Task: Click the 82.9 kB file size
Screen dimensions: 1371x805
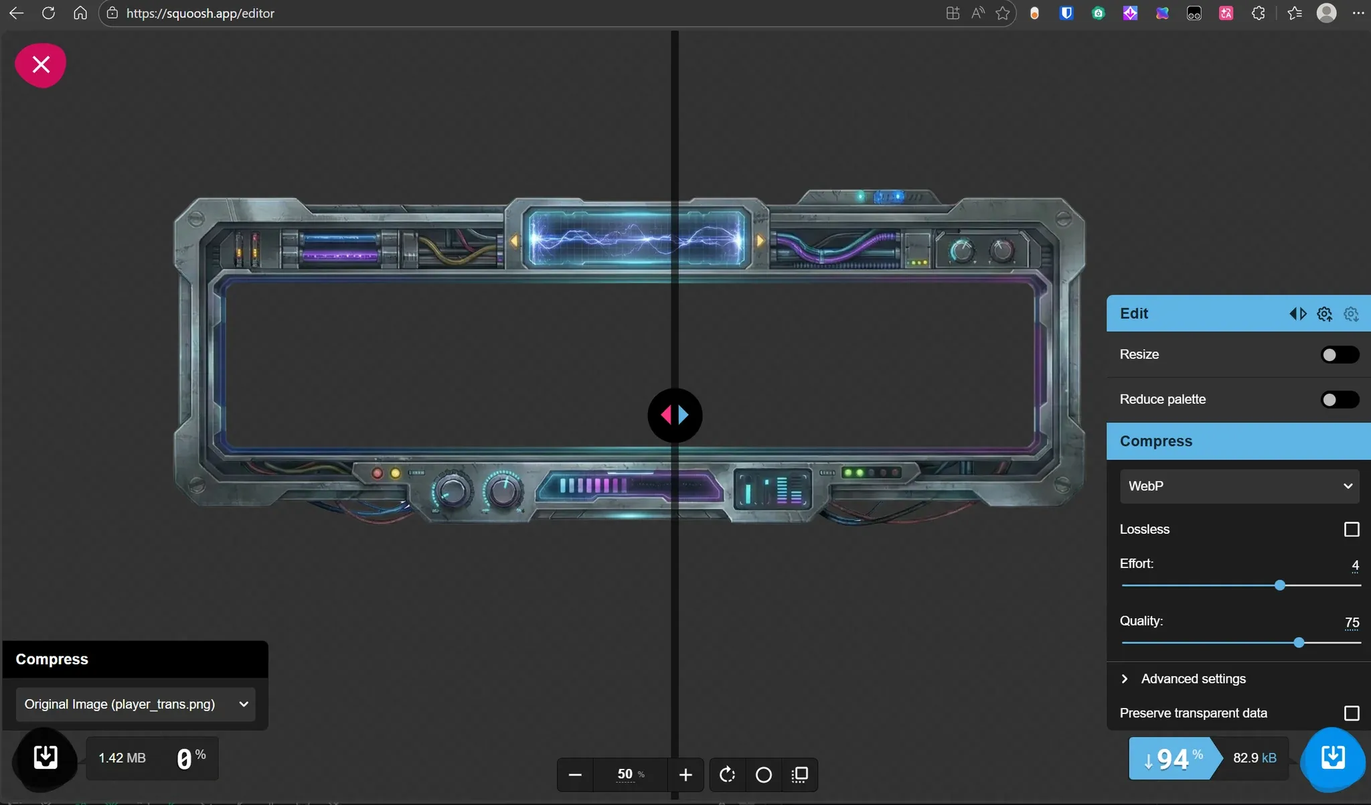Action: (1255, 758)
